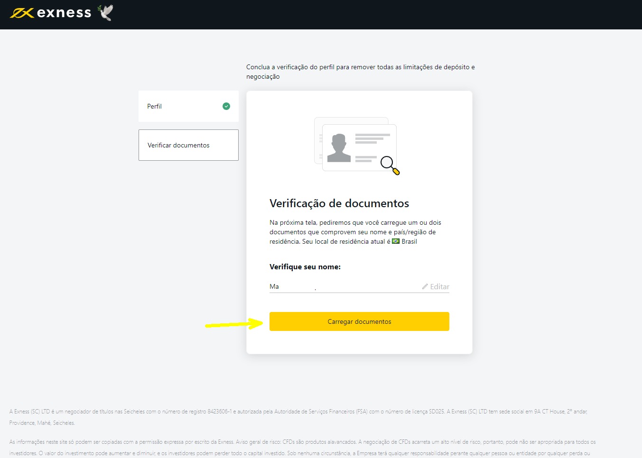Click the hand-drawn yellow arrow
Viewport: 642px width, 458px height.
point(233,324)
